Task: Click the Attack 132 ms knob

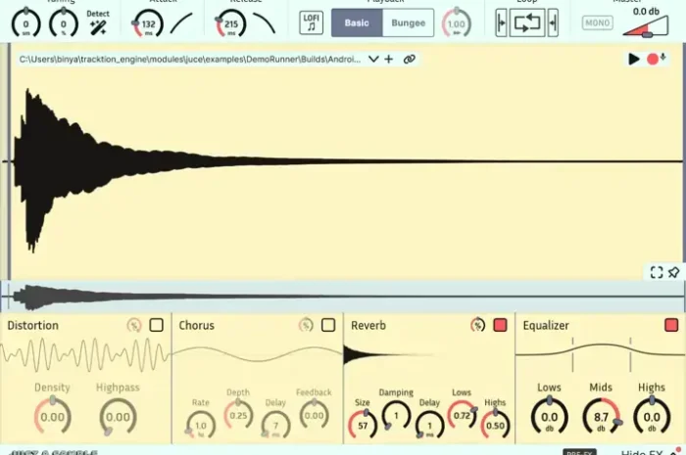Action: click(x=148, y=24)
